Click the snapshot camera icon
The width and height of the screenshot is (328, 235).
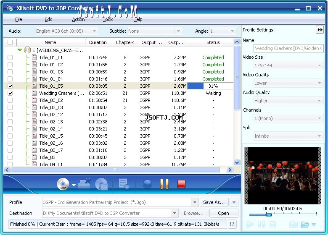tap(294, 225)
